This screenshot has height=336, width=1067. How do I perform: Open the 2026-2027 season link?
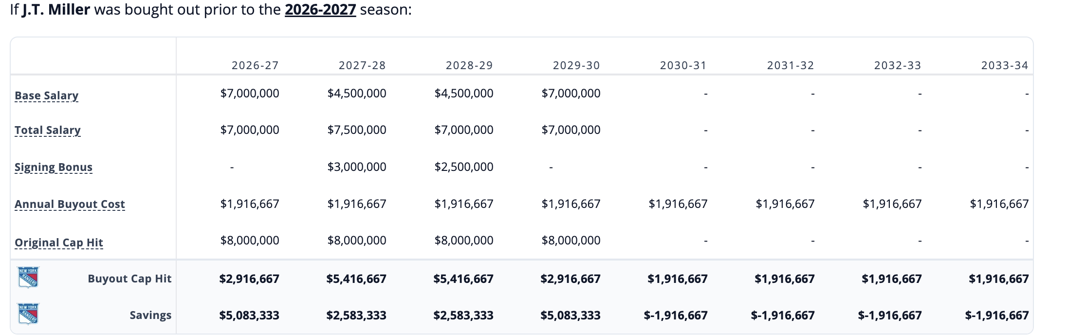pyautogui.click(x=320, y=10)
